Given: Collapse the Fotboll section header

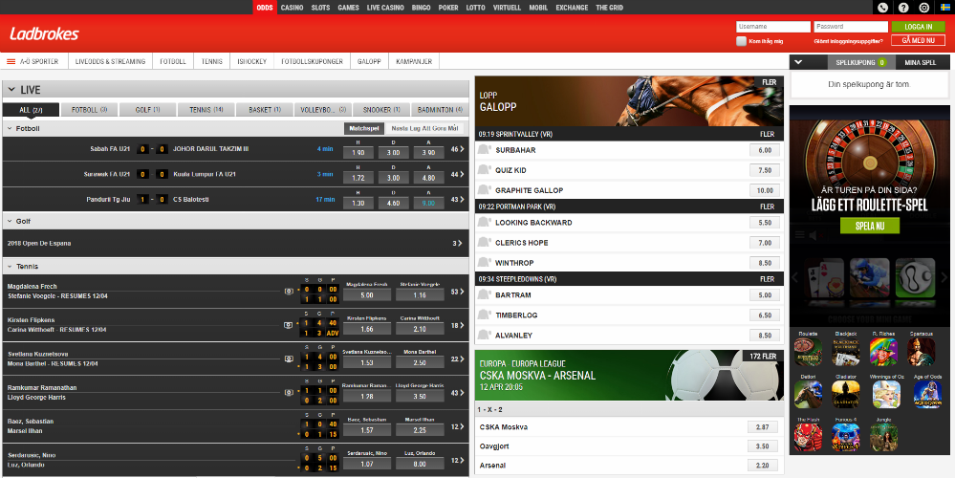Looking at the screenshot, I should 10,129.
